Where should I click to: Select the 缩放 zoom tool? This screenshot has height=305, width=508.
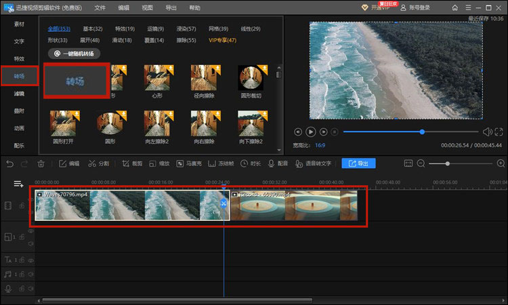pos(159,163)
